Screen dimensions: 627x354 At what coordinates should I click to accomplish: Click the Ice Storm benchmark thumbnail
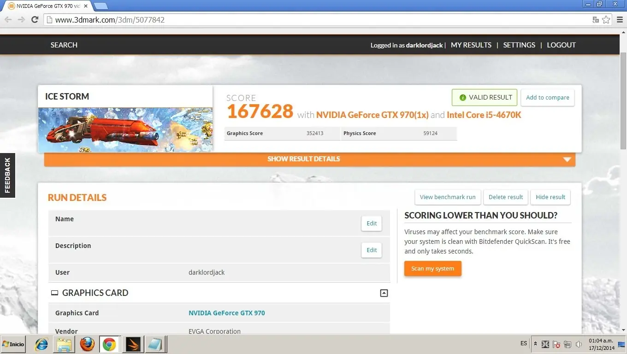click(x=125, y=130)
